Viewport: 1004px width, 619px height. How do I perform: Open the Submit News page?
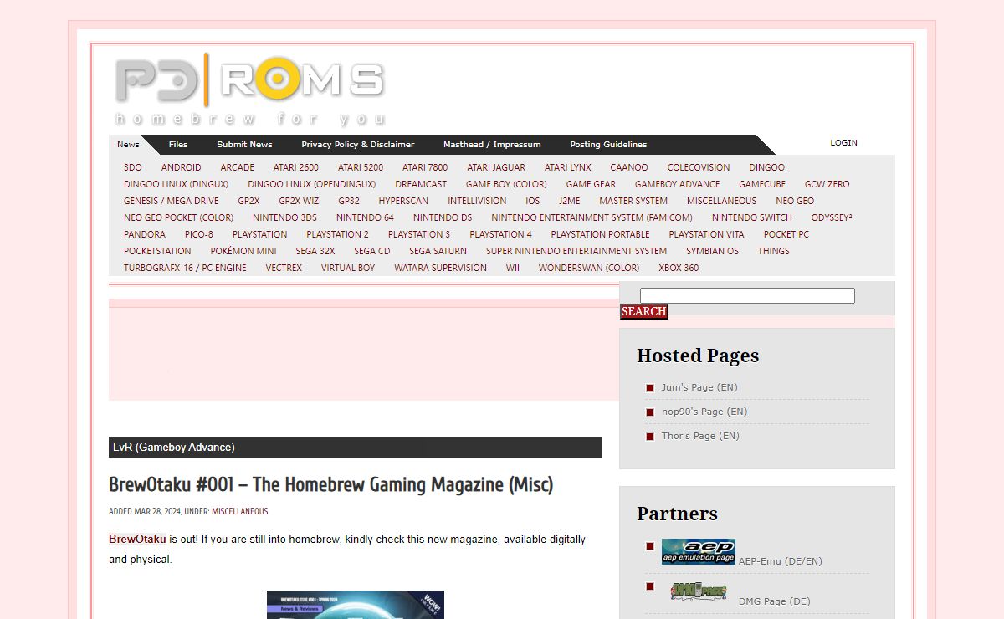[244, 144]
